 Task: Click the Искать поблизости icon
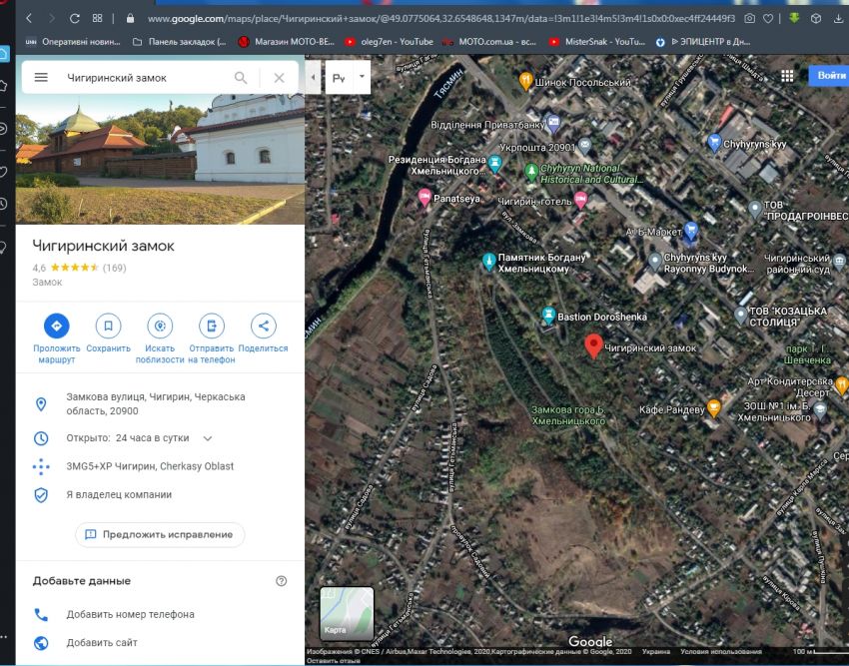(x=160, y=326)
